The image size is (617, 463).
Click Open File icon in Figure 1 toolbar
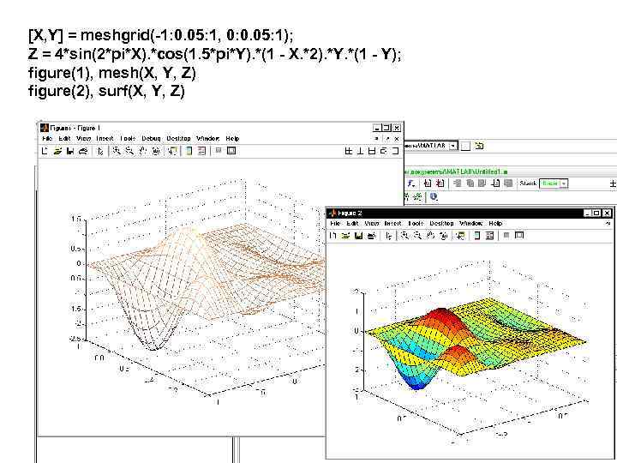pos(58,151)
